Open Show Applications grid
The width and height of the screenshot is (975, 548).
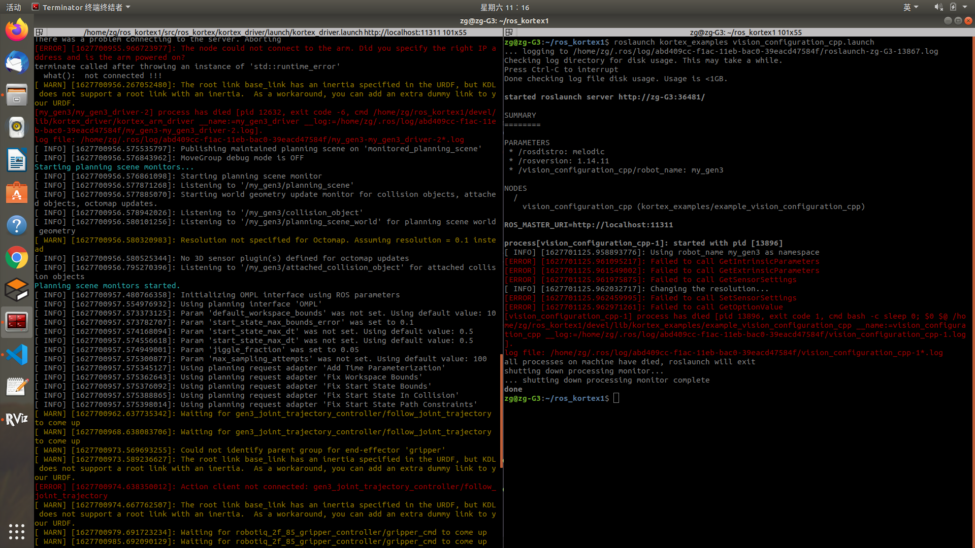click(x=17, y=532)
